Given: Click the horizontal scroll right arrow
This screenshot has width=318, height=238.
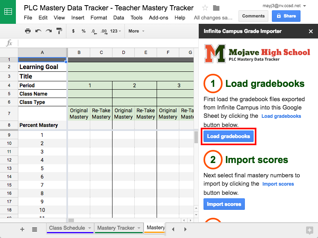Looking at the screenshot, I should 190,220.
